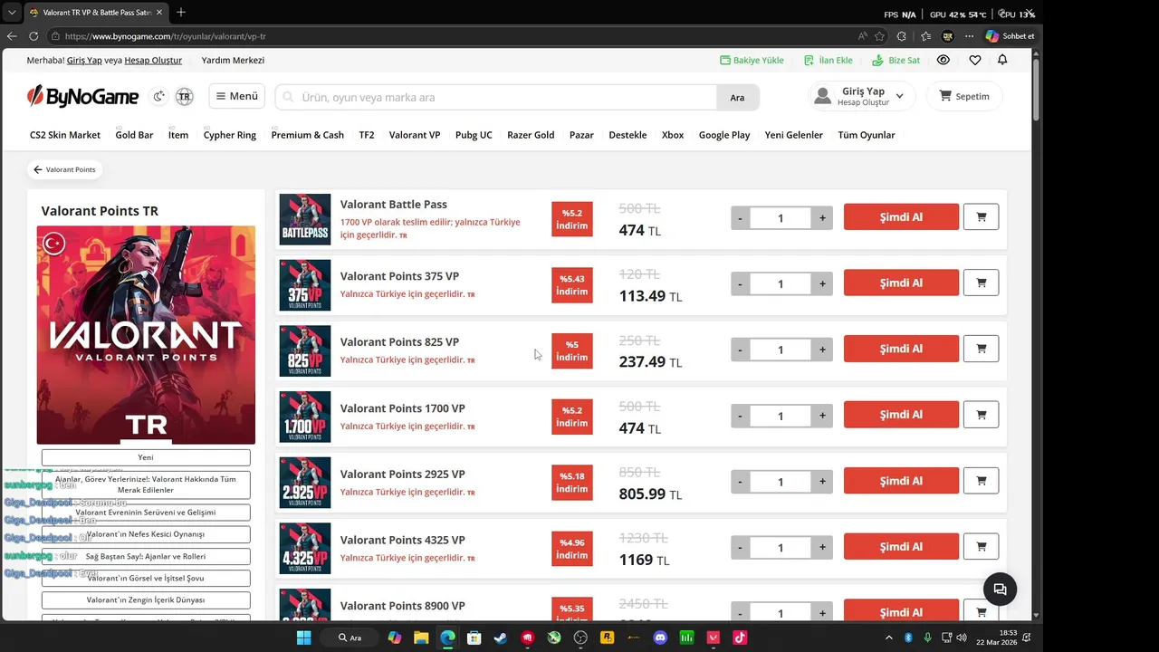Open Discord from the taskbar
The height and width of the screenshot is (652, 1159).
pos(660,638)
